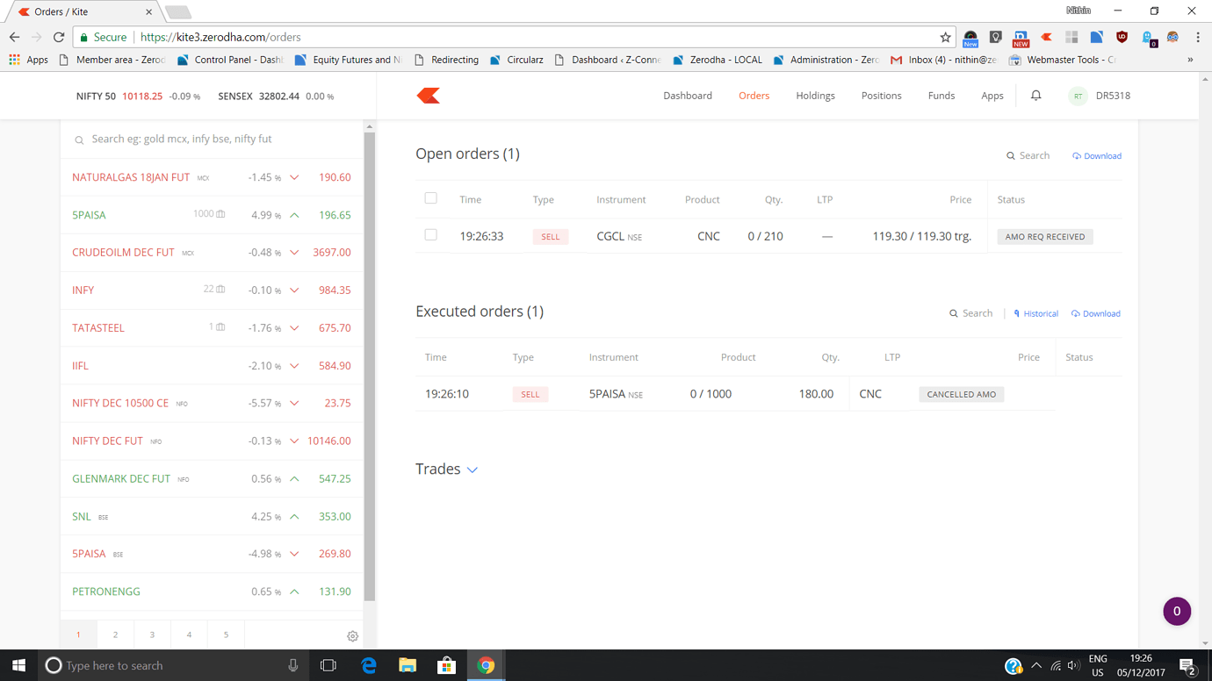Tick the checkbox for the CGCL order
This screenshot has height=681, width=1212.
[431, 236]
